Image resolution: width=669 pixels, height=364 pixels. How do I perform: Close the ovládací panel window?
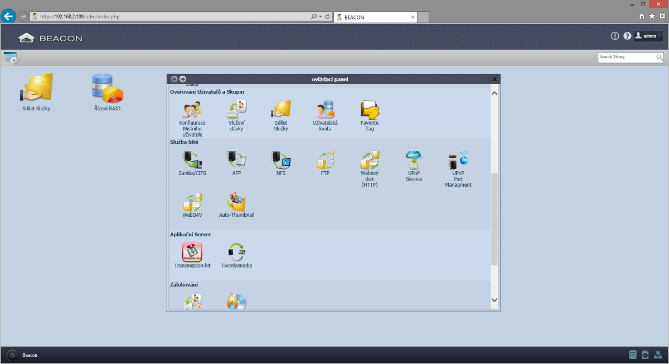[x=495, y=79]
